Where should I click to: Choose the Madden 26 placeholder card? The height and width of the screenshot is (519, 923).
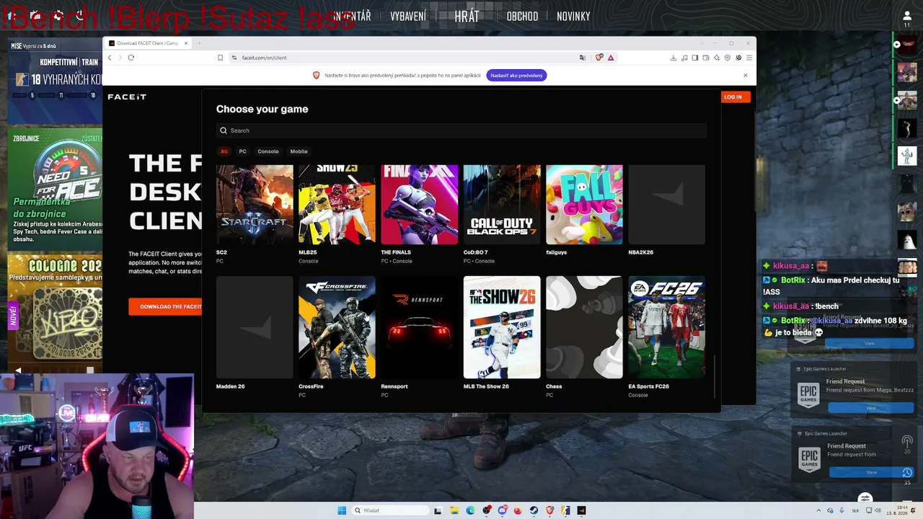(x=255, y=327)
